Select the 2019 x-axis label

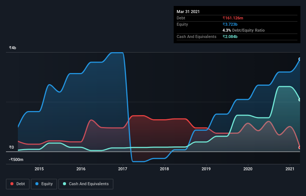pos(206,169)
